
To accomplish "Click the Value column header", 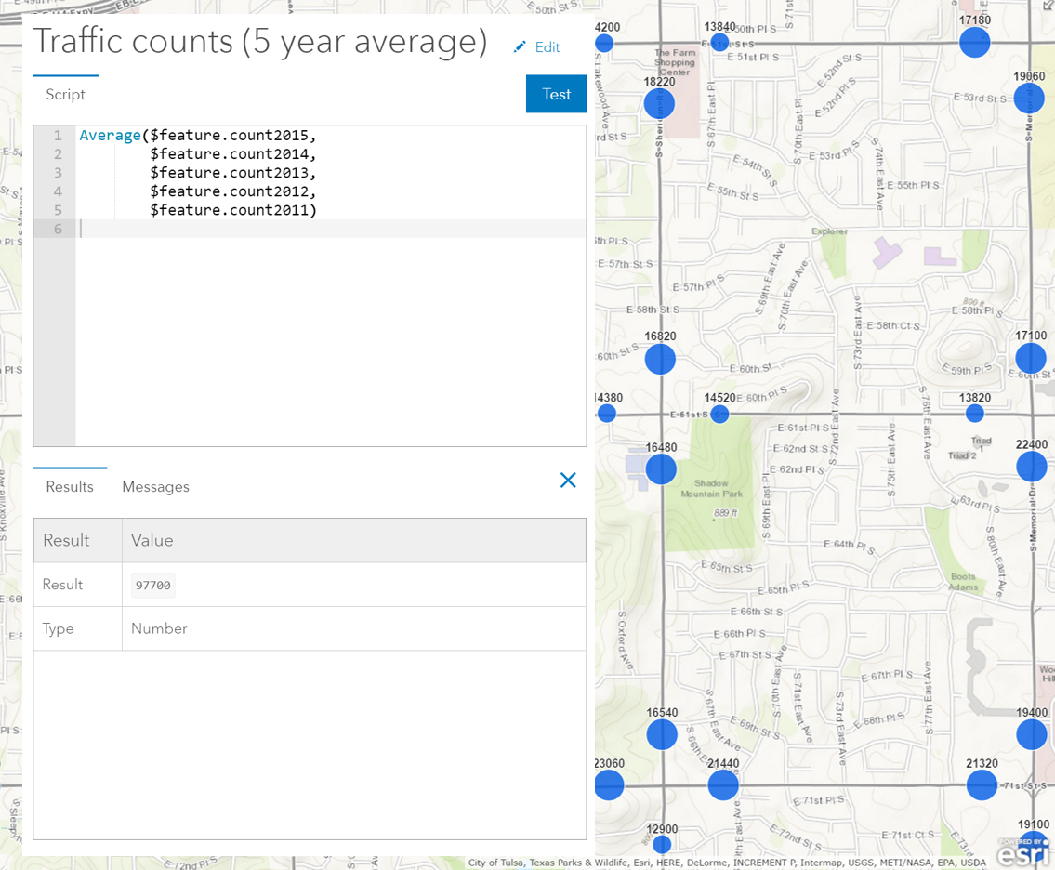I will [x=152, y=540].
